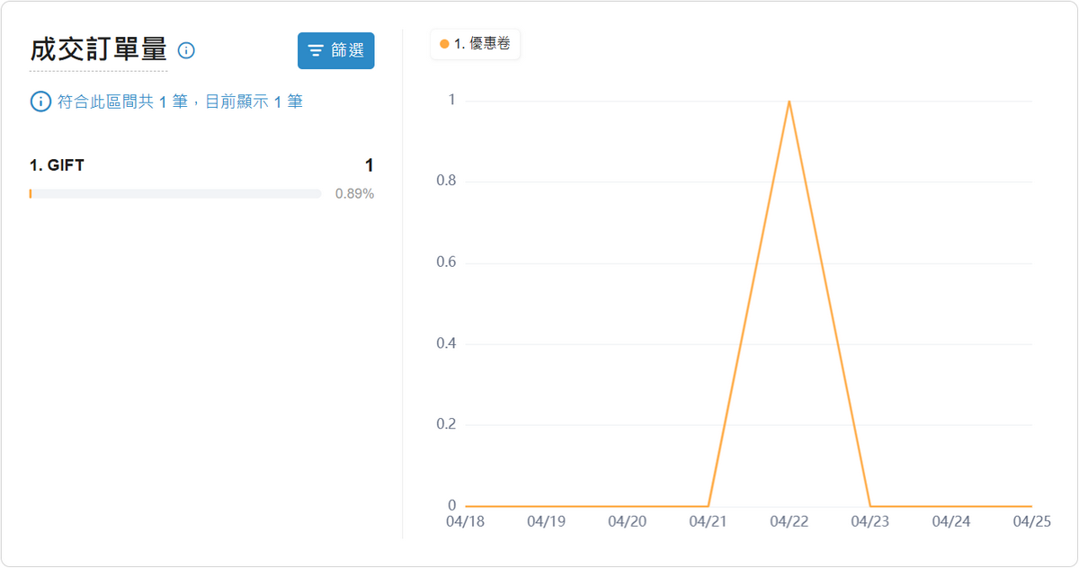Image resolution: width=1079 pixels, height=568 pixels.
Task: Click the 04/20 date axis label
Action: (627, 521)
